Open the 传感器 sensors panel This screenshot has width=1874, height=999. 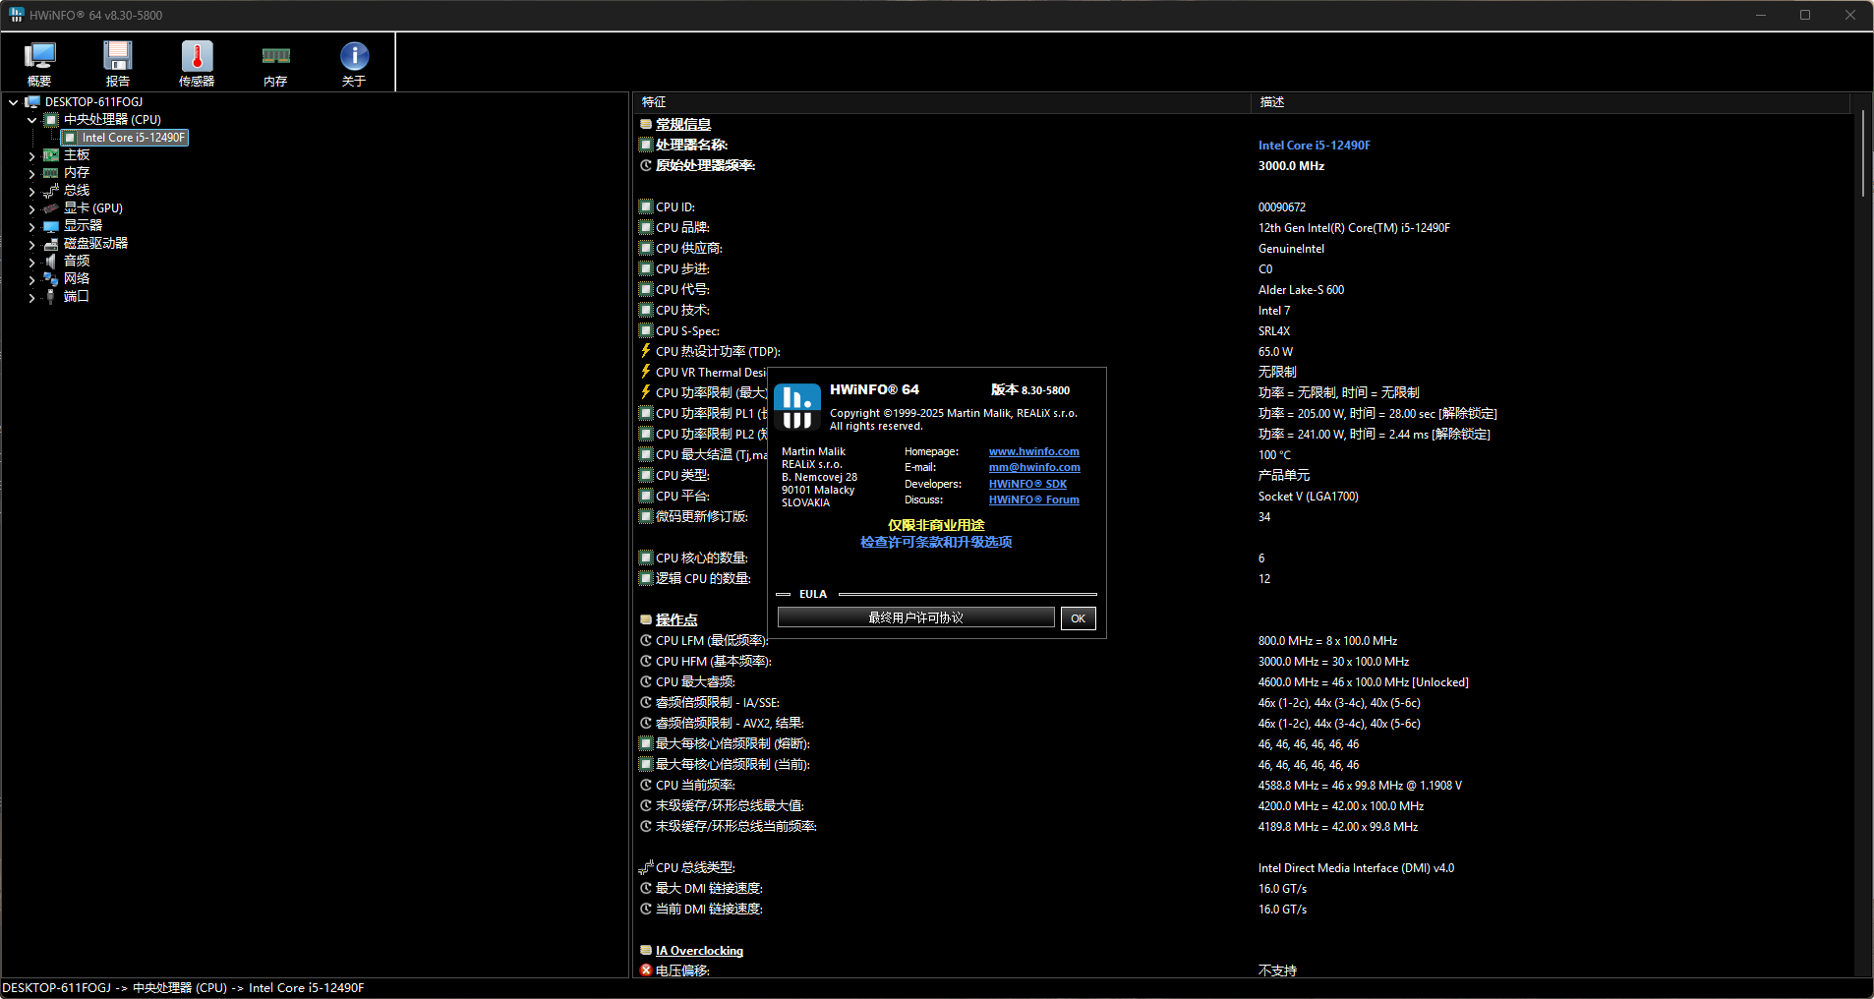point(197,61)
